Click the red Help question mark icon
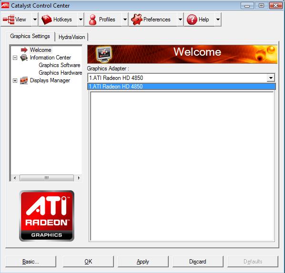Screen dimensions: 285x273 click(192, 19)
